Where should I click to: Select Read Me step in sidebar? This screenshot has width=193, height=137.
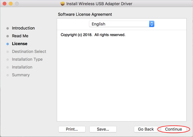[20, 36]
